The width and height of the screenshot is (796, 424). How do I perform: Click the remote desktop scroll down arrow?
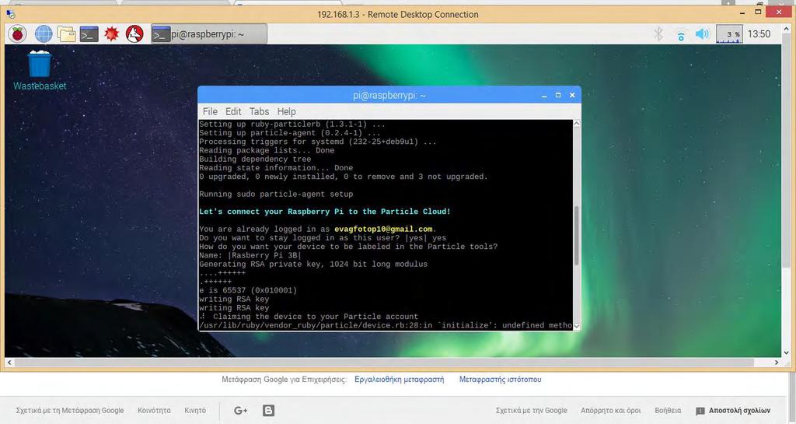point(787,352)
